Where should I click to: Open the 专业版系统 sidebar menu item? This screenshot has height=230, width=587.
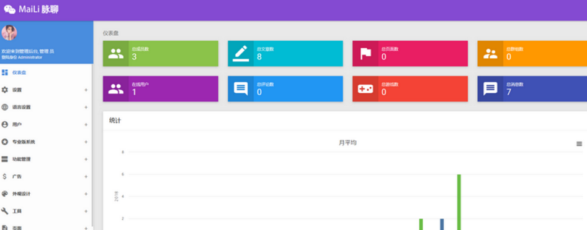point(46,142)
